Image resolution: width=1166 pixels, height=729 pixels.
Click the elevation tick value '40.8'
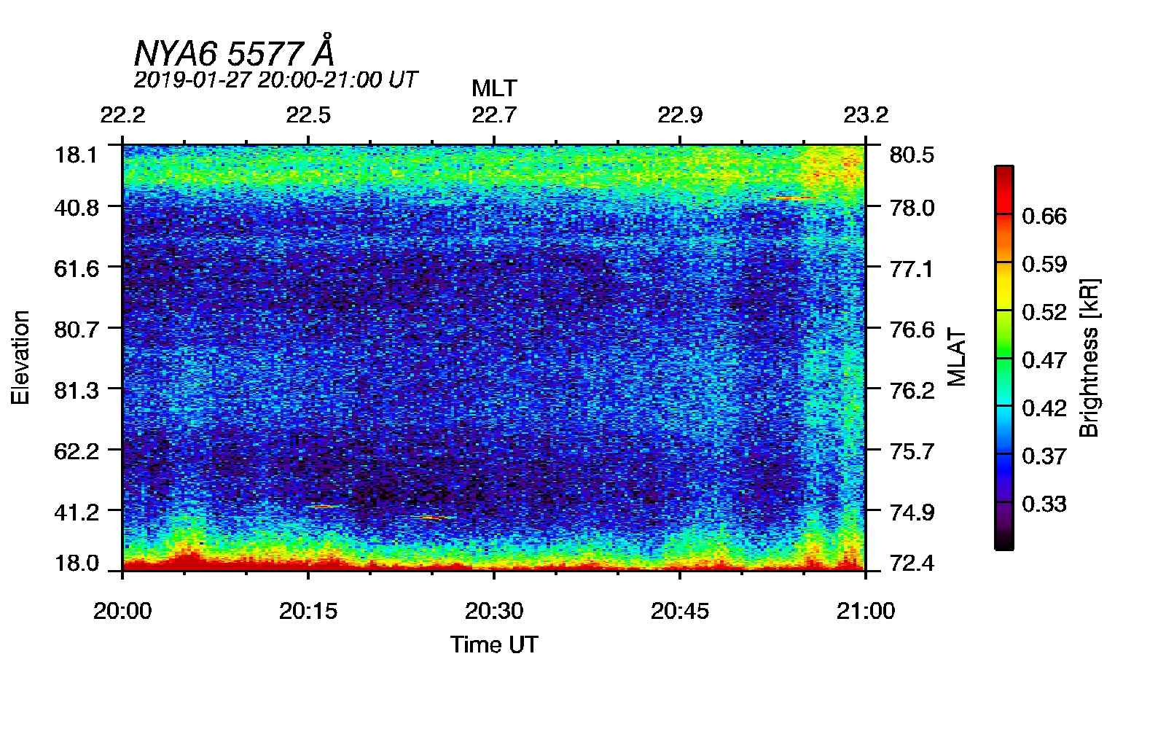point(77,208)
